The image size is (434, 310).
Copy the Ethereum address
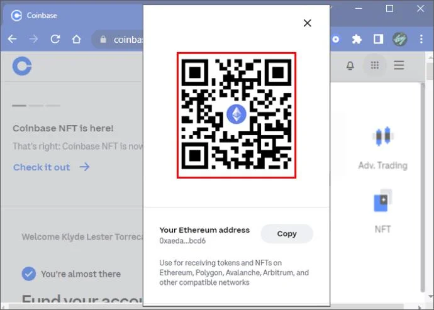click(287, 234)
